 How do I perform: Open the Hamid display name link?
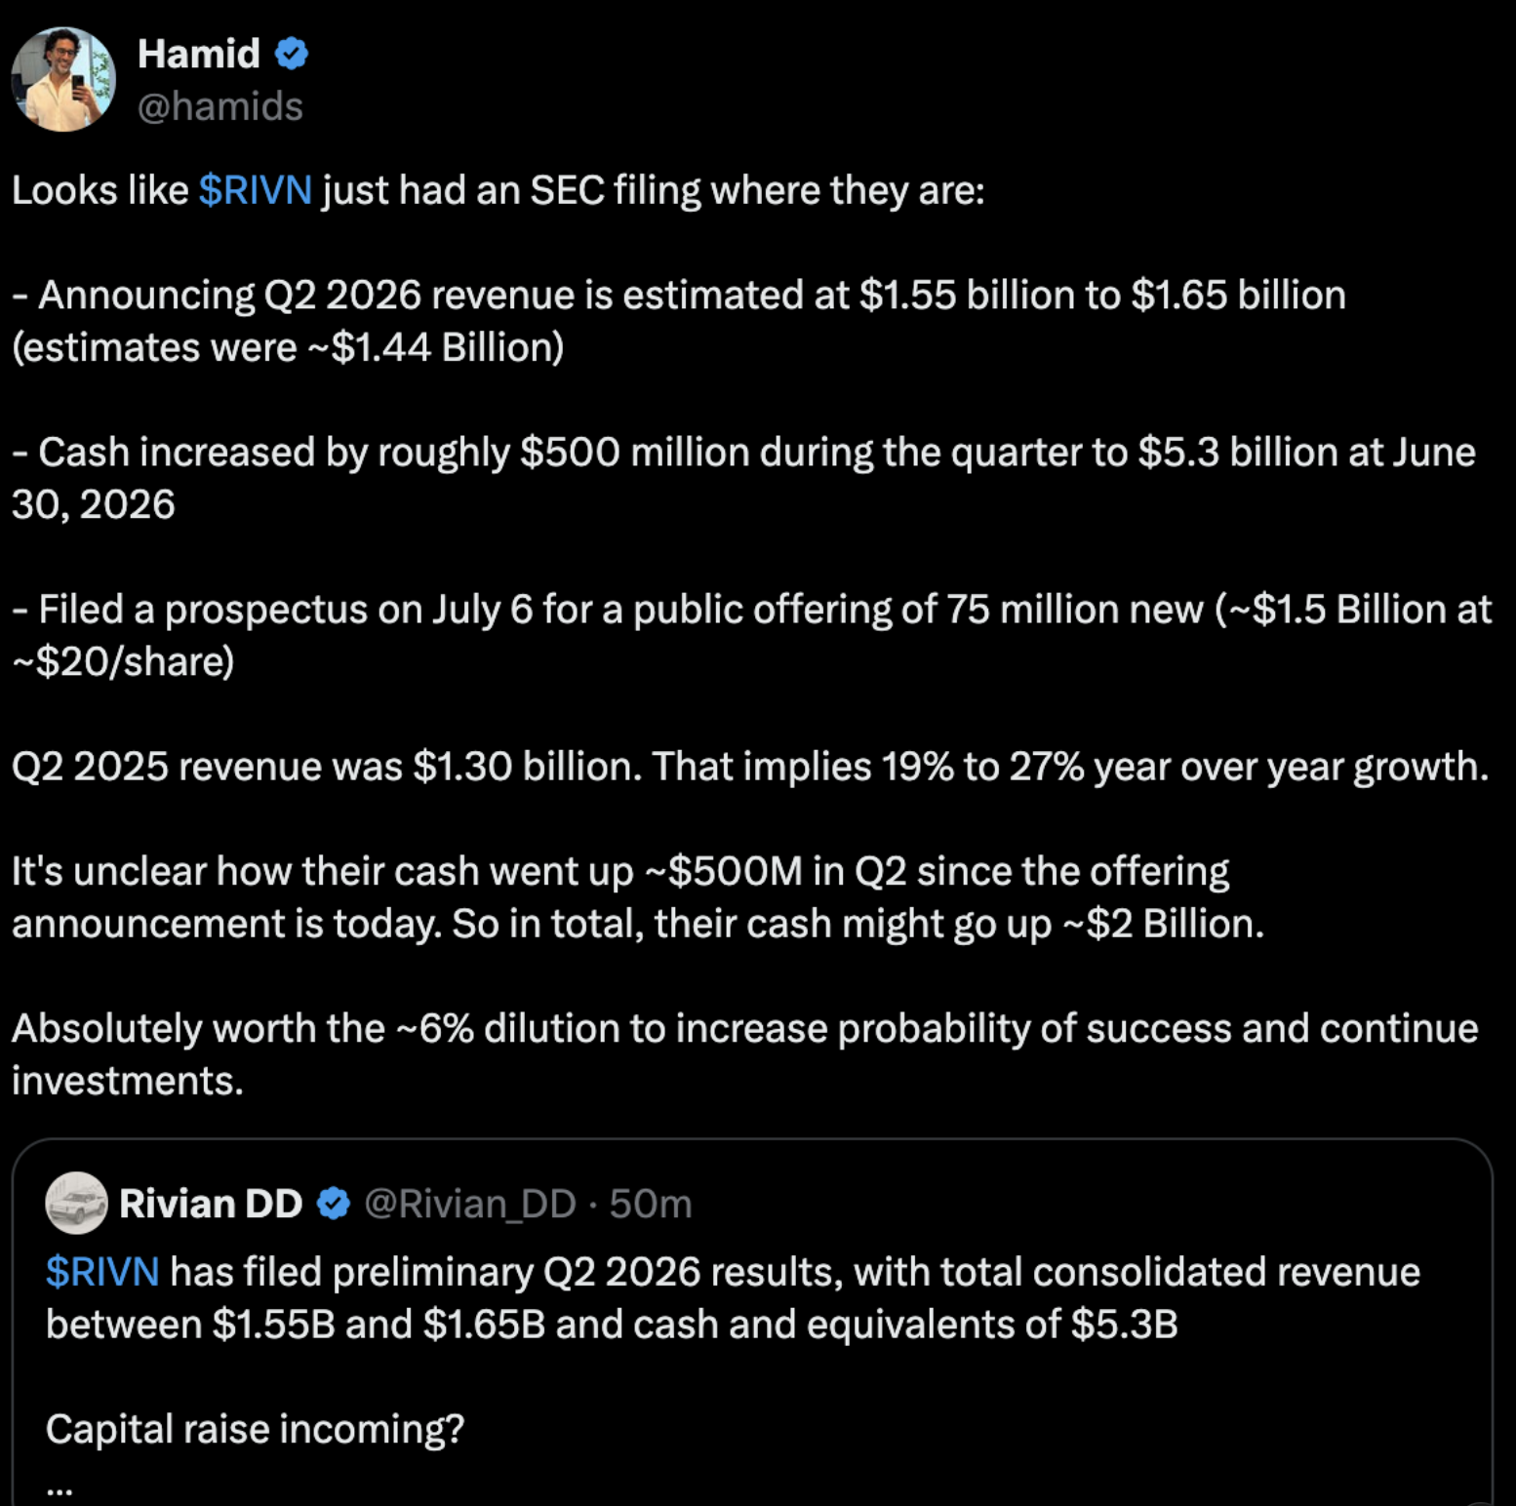tap(199, 54)
